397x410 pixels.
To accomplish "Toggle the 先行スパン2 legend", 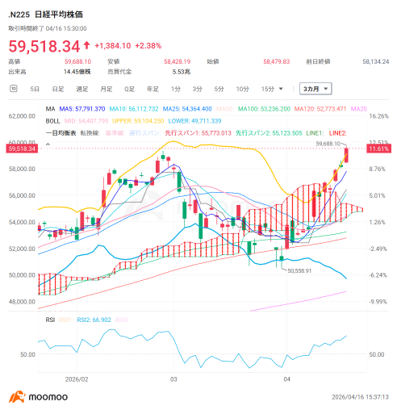I will click(269, 133).
